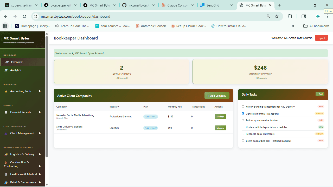Open the Anthropic Console bookmark
Viewport: 333px width, 187px height.
tap(151, 26)
